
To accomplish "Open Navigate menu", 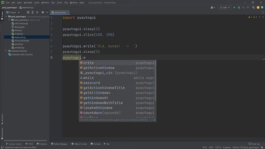I will (28, 2).
